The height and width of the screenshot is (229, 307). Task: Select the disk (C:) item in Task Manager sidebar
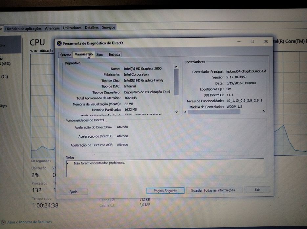(x=5, y=77)
